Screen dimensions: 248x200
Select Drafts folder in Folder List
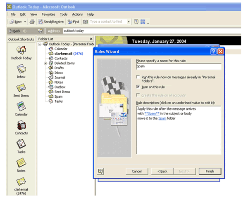[56, 68]
